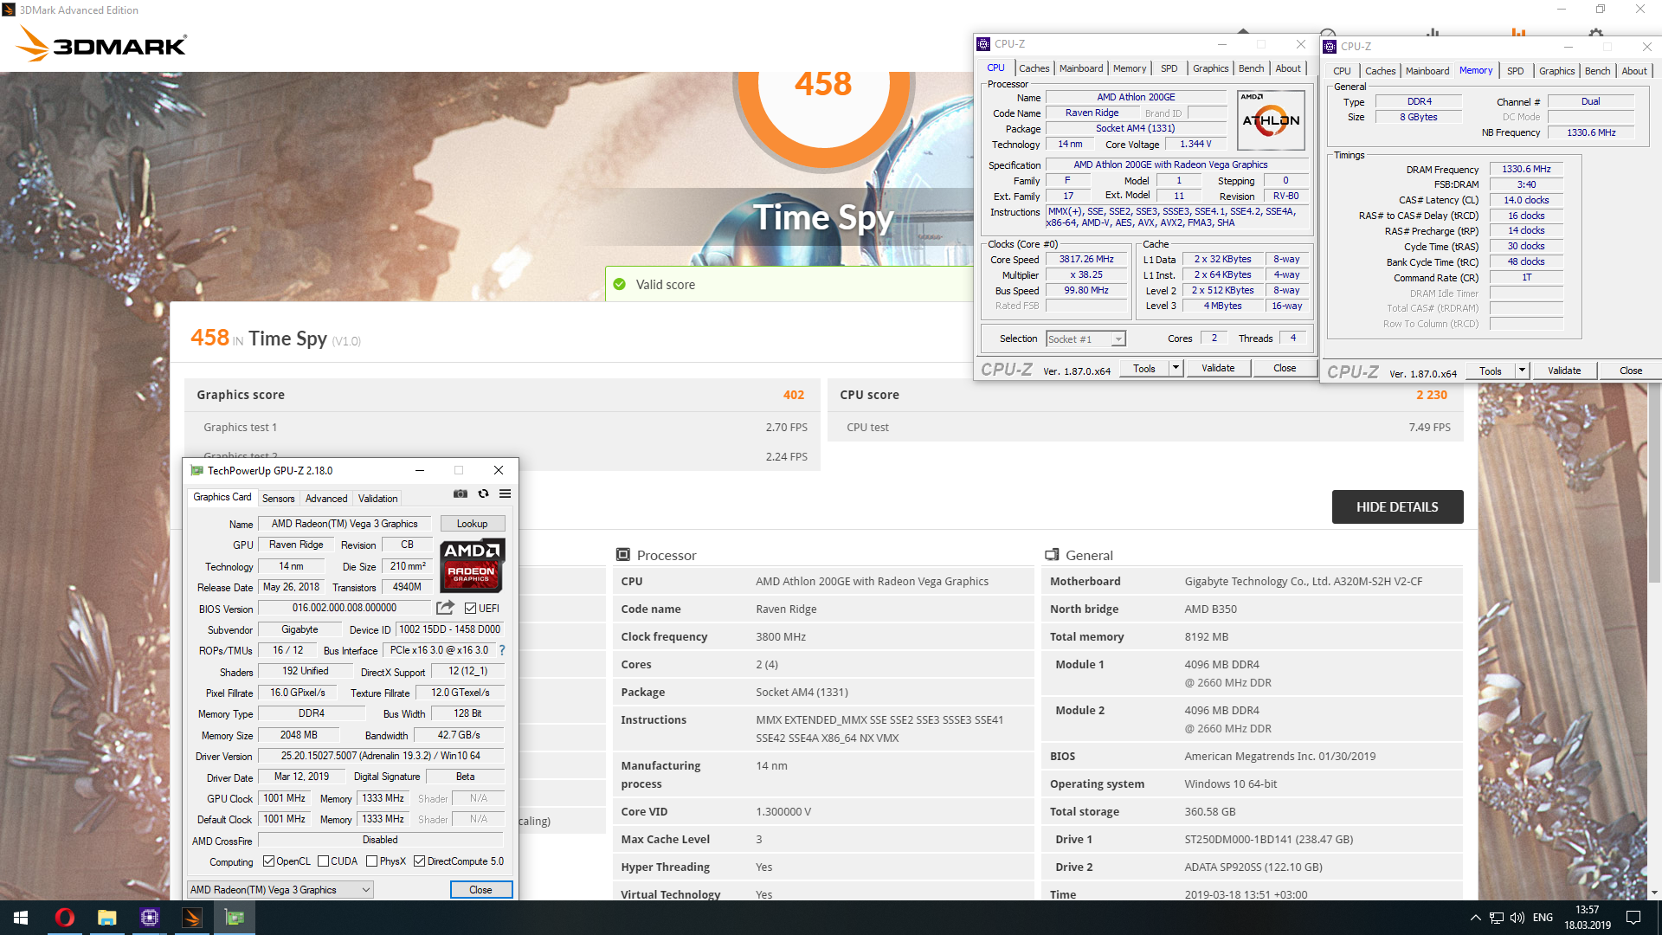Open the Socket #1 selection dropdown in CPU-Z

1085,339
